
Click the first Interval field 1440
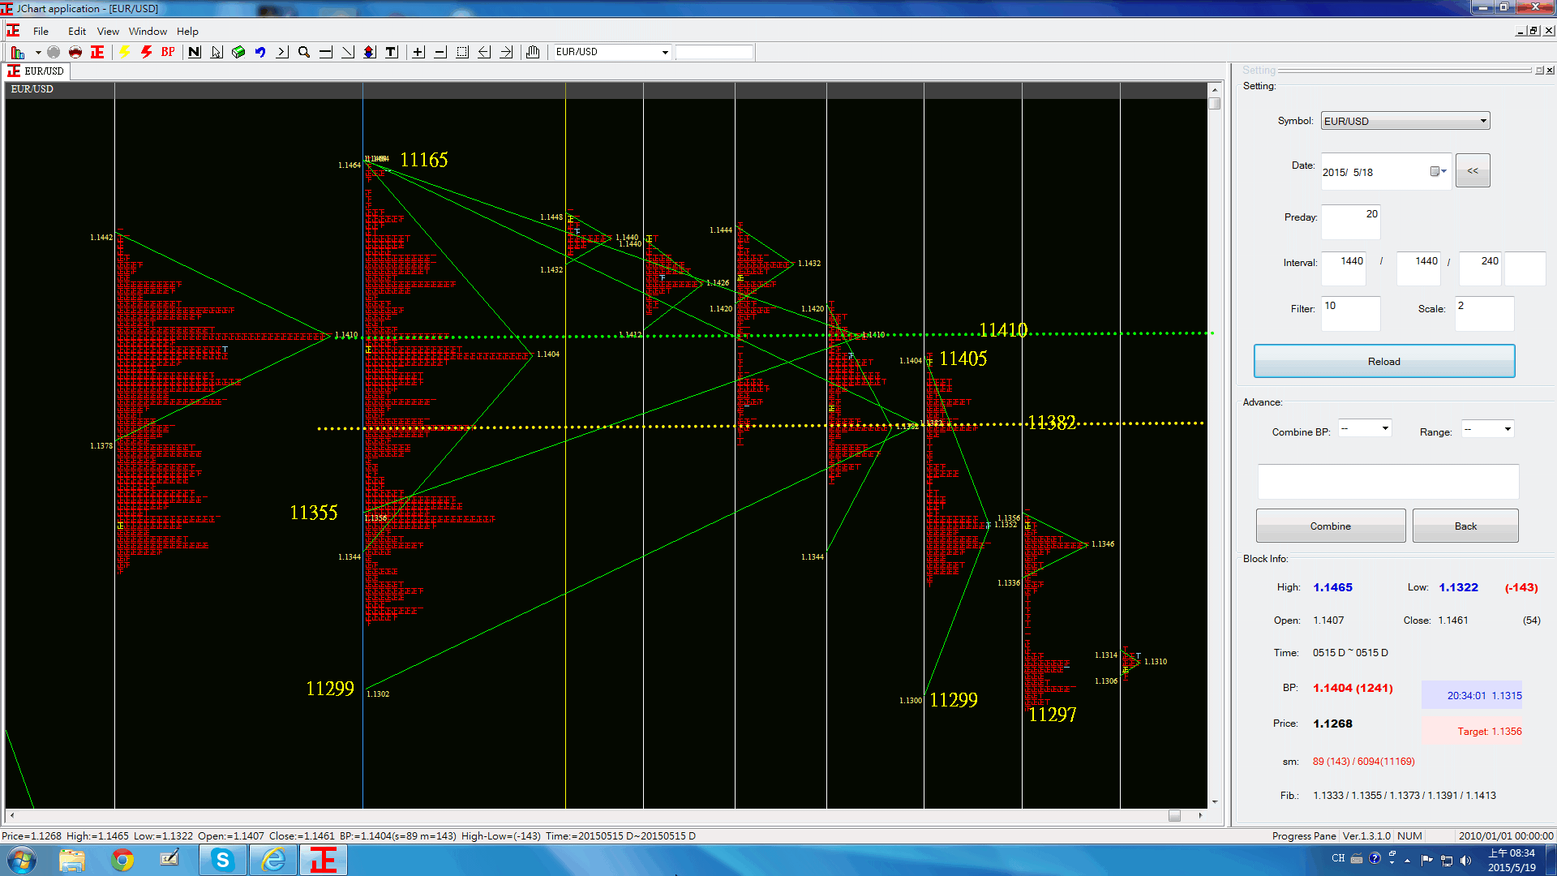[1344, 268]
